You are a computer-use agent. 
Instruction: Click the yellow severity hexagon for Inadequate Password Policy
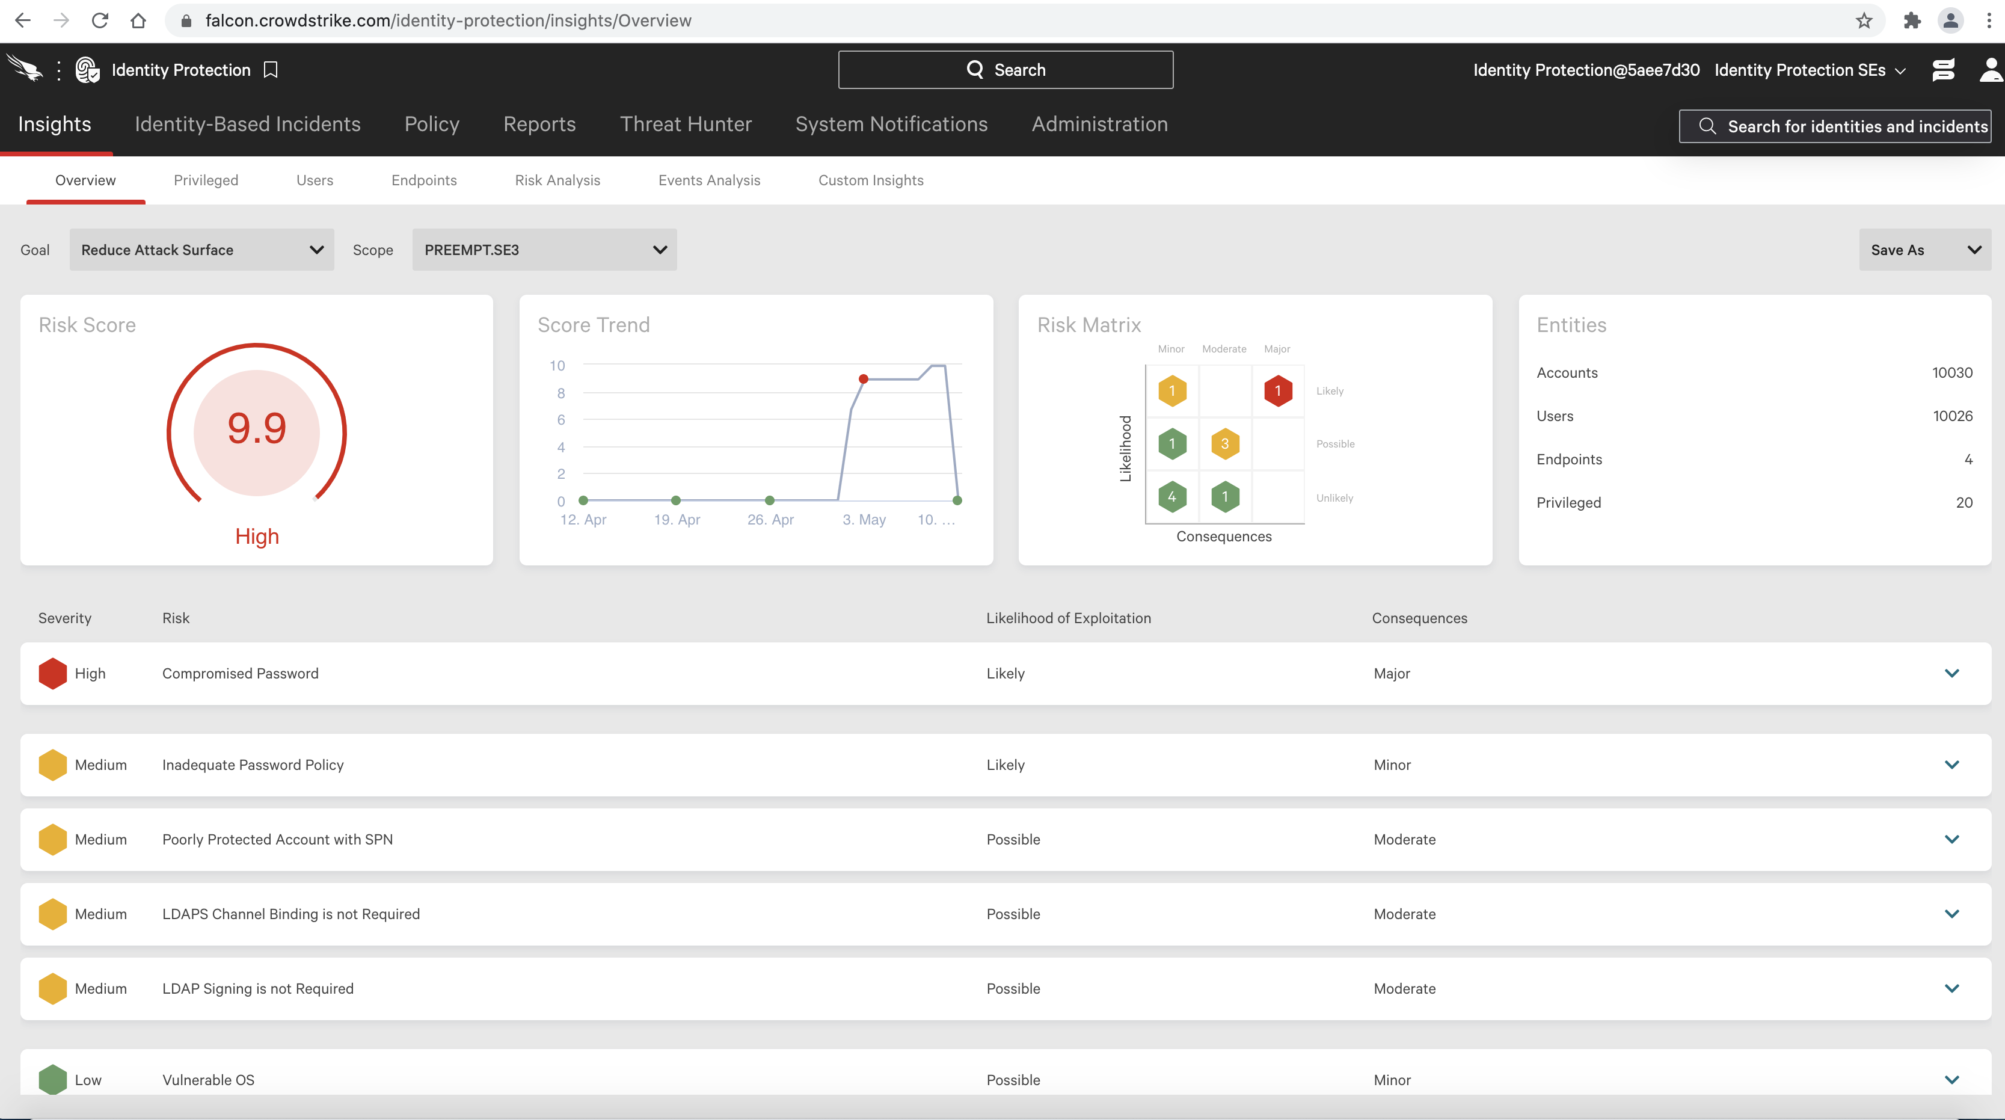click(52, 765)
